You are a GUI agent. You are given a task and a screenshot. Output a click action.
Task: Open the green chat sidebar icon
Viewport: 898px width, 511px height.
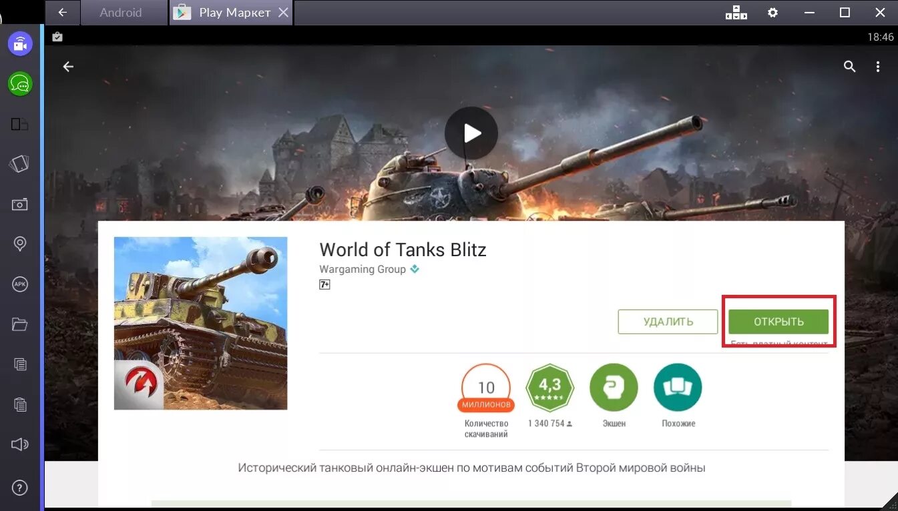[x=20, y=83]
